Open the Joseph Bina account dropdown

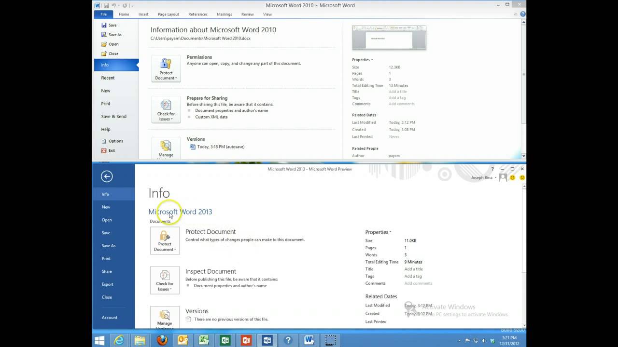click(483, 177)
